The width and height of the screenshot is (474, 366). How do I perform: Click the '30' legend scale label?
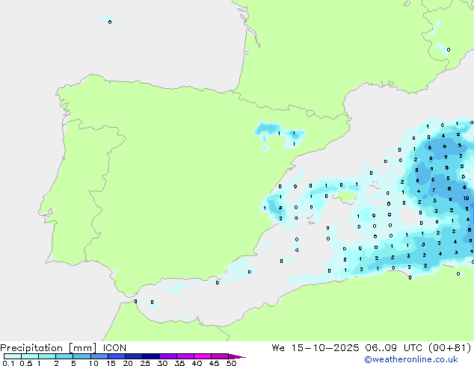point(162,363)
